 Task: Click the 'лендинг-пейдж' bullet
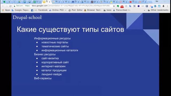[52, 74]
